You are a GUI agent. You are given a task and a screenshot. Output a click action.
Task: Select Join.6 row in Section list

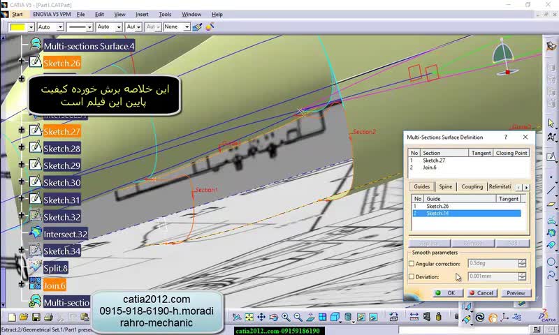coord(468,167)
